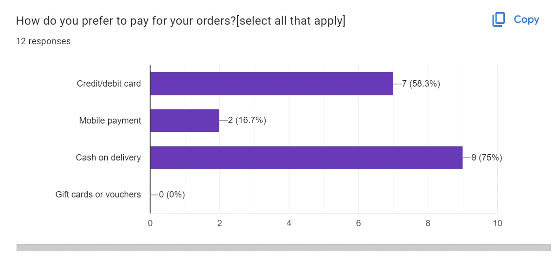Click the horizontal scrollbar below the chart
This screenshot has width=556, height=266.
[x=283, y=248]
